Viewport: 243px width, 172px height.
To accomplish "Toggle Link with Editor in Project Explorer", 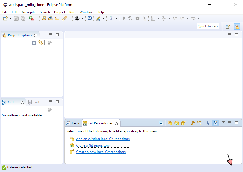I will 40,43.
